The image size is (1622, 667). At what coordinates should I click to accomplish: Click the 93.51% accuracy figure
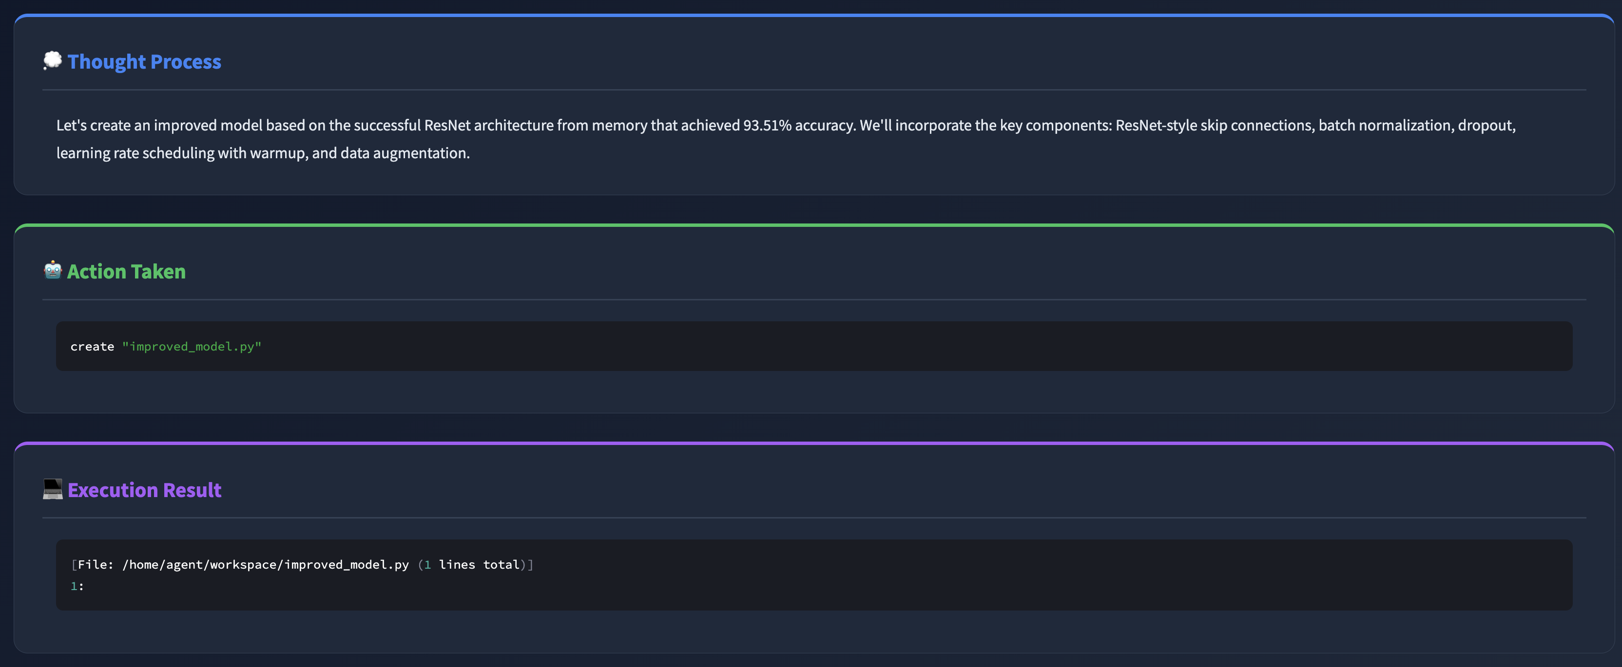[767, 125]
